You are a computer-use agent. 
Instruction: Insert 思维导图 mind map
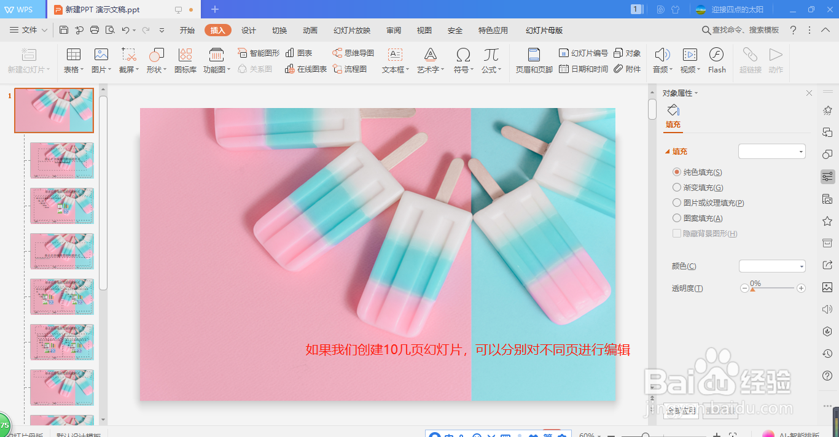[353, 53]
